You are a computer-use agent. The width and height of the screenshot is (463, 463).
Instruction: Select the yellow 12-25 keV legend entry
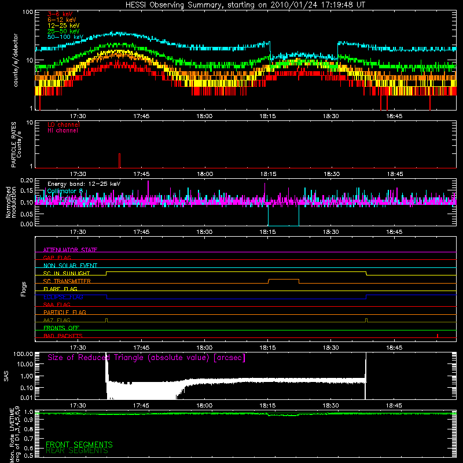(x=64, y=25)
